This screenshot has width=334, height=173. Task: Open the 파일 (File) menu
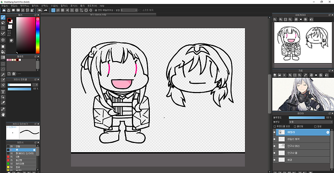pos(5,6)
